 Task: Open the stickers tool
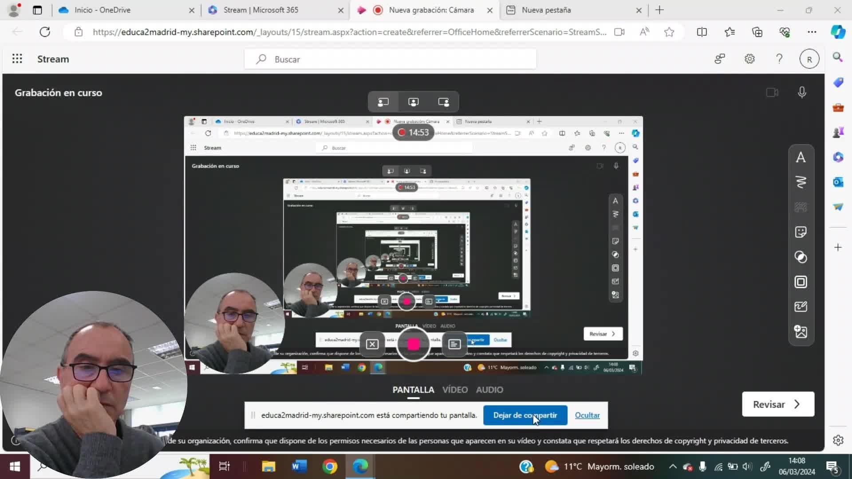pos(801,232)
